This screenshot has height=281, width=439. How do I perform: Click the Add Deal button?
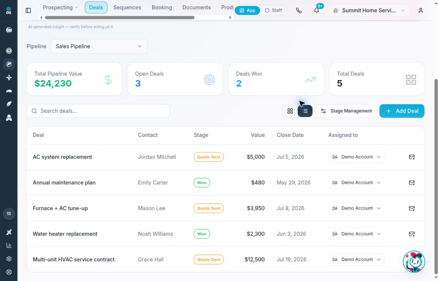(402, 111)
